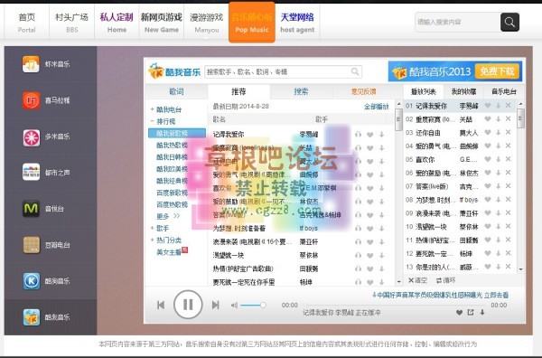Image resolution: width=542 pixels, height=358 pixels.
Task: Open the 中国好声音 promo link 立即去看
Action: point(496,295)
